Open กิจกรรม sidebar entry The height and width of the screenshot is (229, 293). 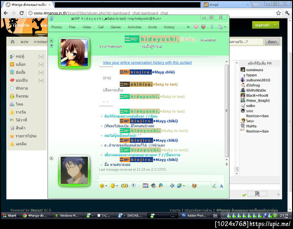[x=22, y=96]
